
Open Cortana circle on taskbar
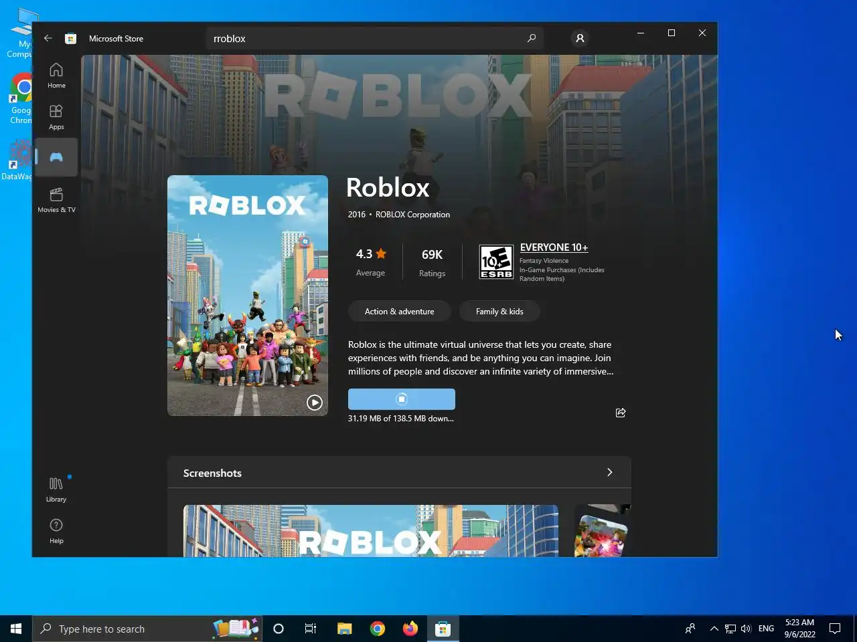click(x=279, y=629)
